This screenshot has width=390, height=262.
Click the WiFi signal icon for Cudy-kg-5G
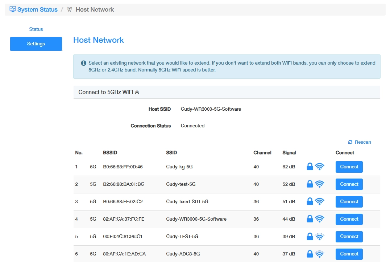pos(320,166)
